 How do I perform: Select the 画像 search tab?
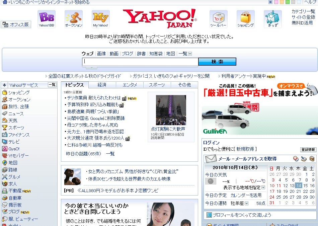point(101,54)
